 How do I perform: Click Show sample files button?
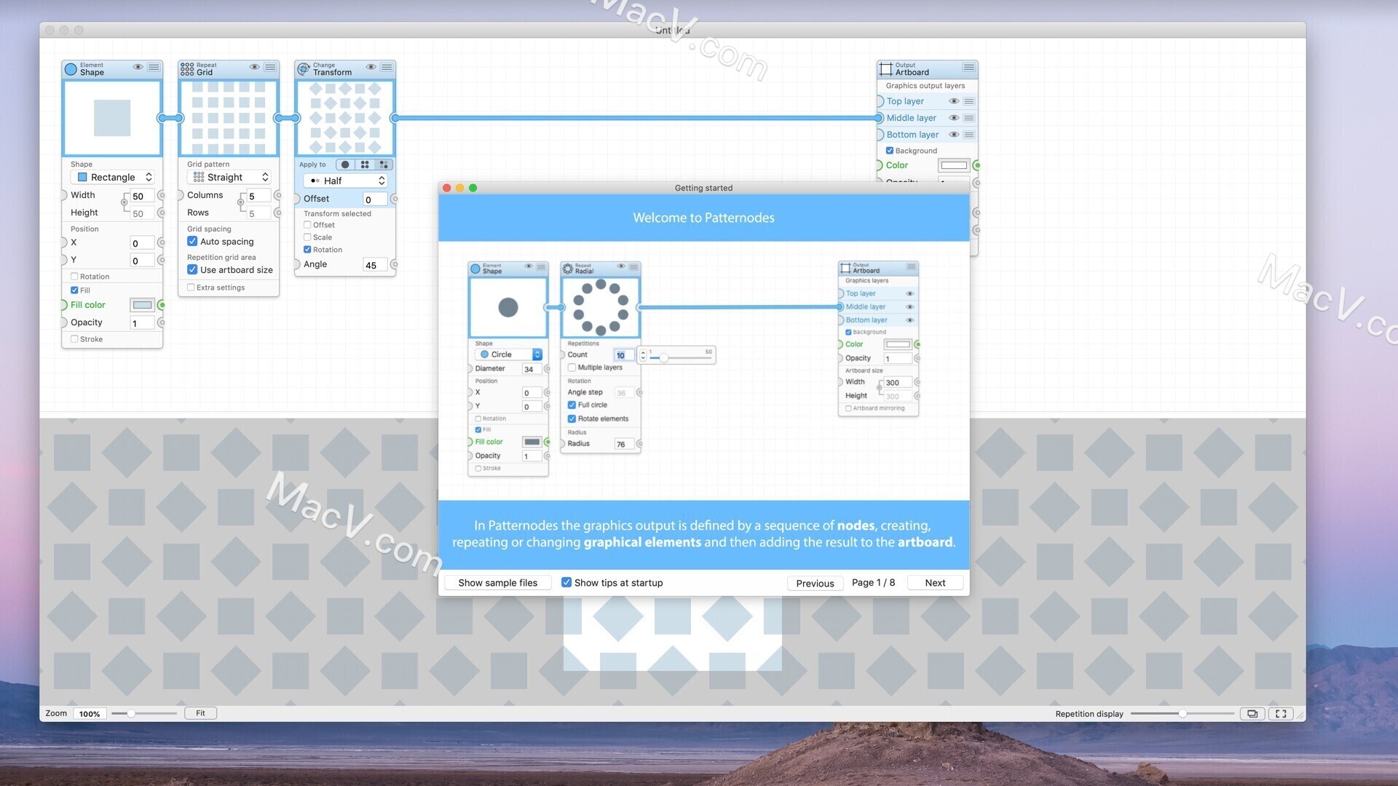[498, 583]
